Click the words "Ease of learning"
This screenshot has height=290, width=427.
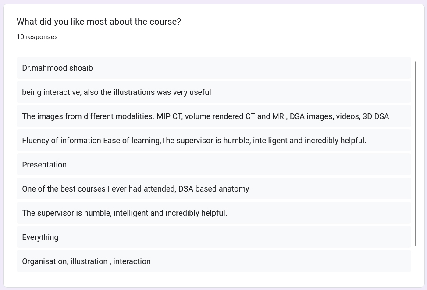(x=132, y=141)
